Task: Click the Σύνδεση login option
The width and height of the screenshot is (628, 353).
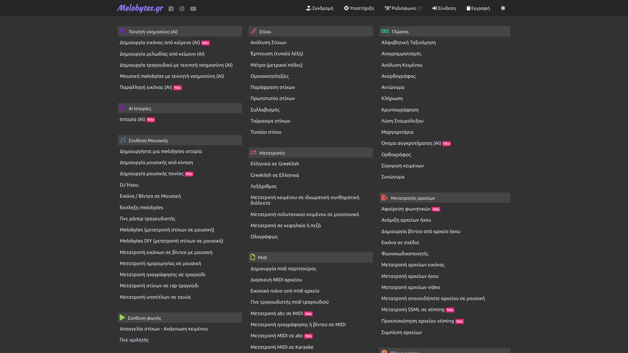Action: pyautogui.click(x=444, y=8)
